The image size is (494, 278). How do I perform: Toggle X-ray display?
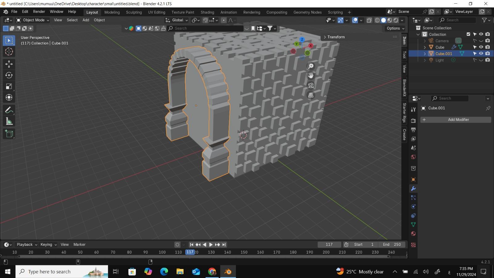(x=369, y=20)
